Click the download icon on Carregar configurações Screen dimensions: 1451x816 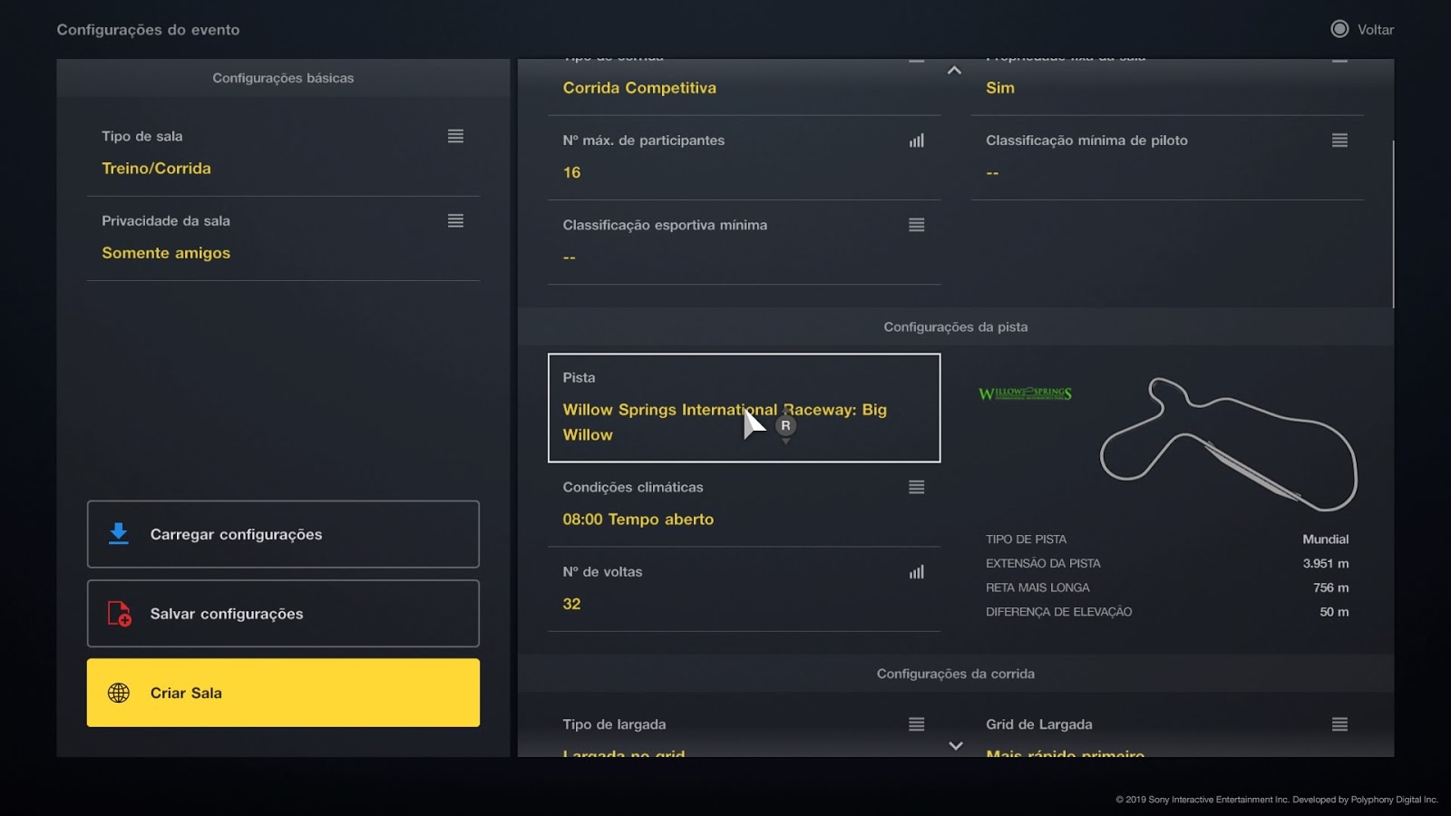[119, 534]
